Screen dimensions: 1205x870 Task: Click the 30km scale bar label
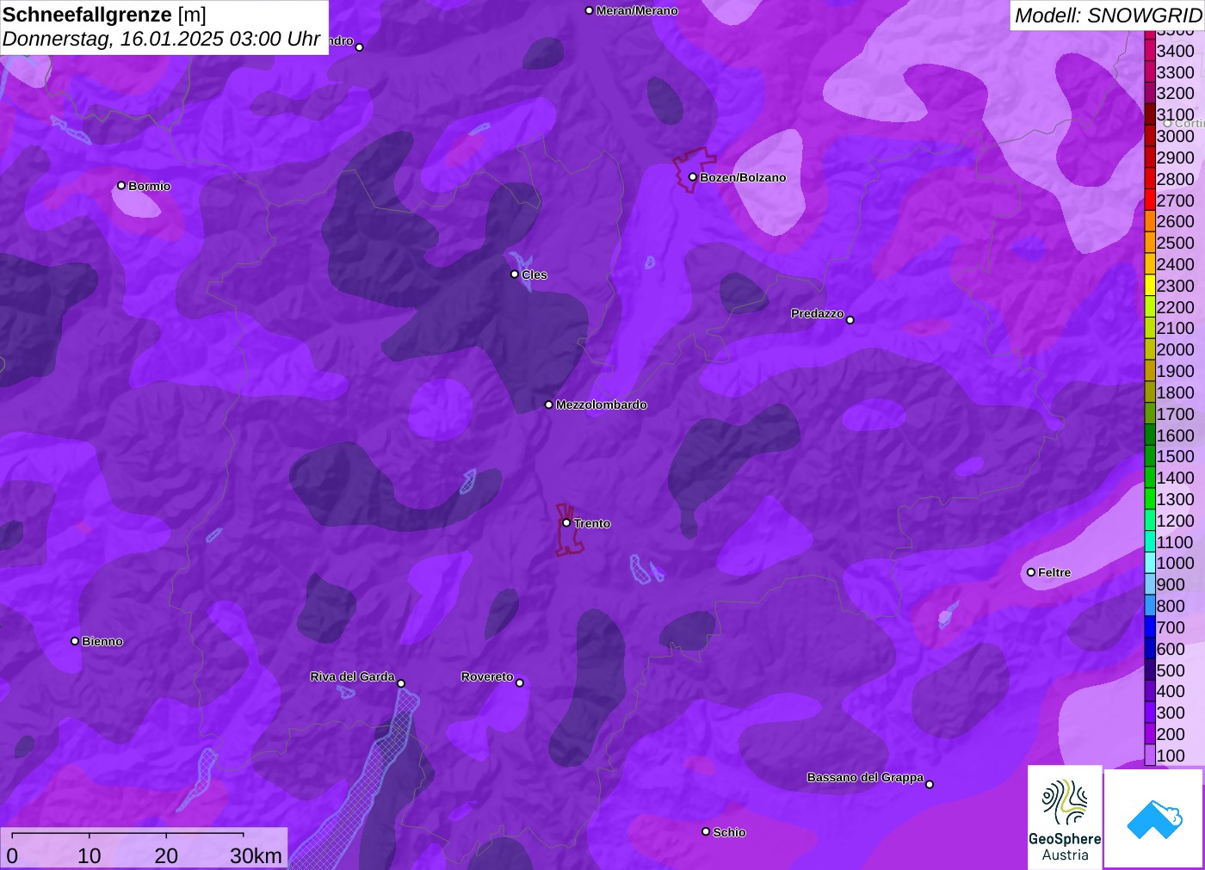tap(256, 855)
